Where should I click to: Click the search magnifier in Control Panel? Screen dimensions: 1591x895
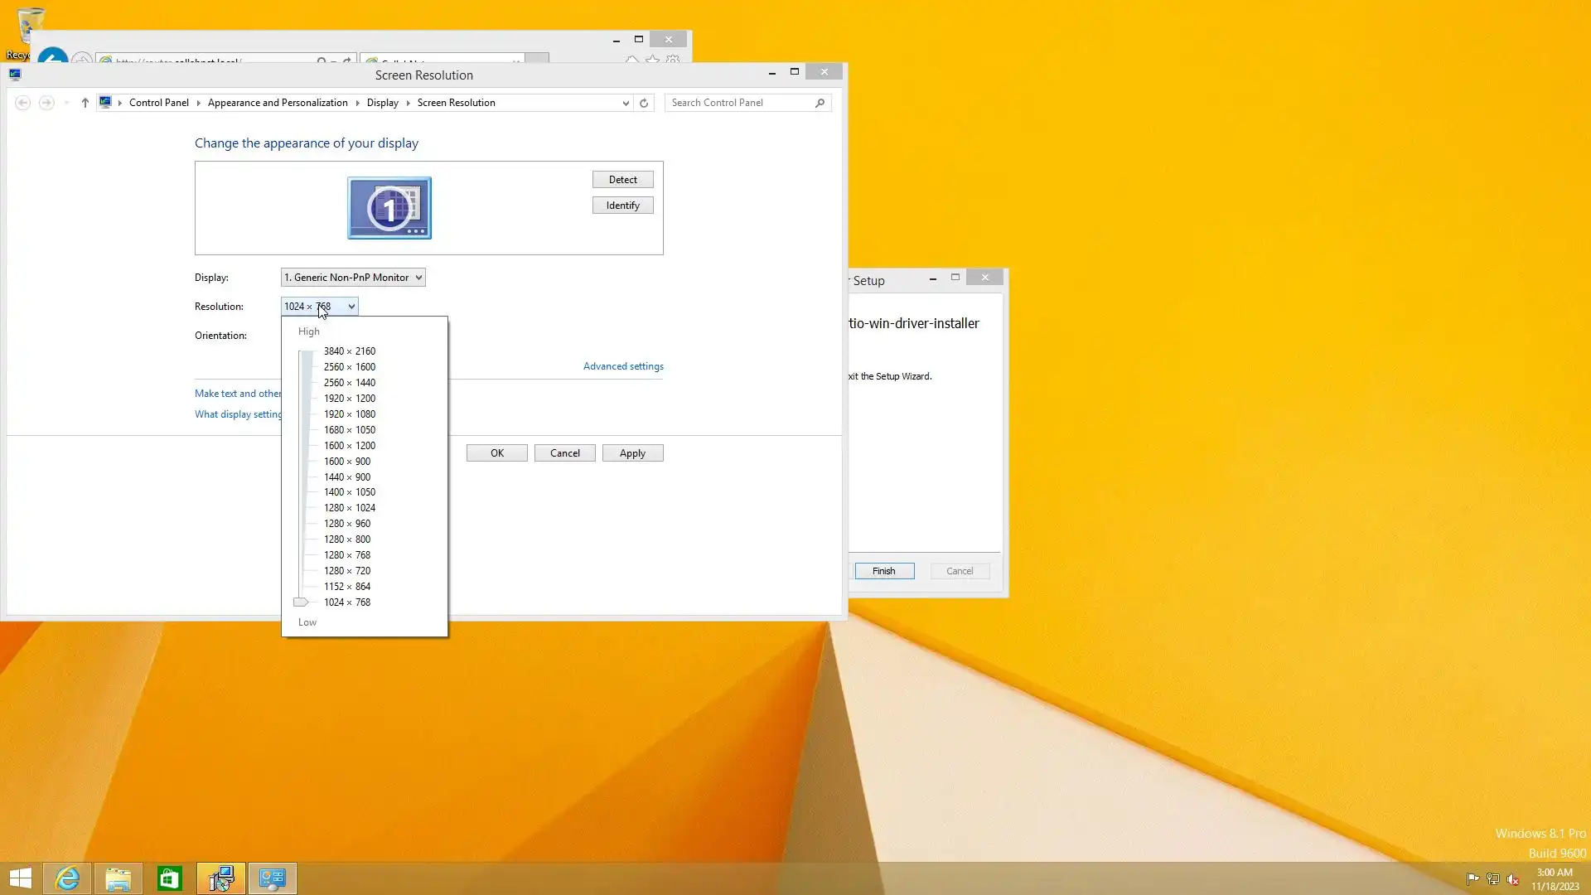(820, 103)
